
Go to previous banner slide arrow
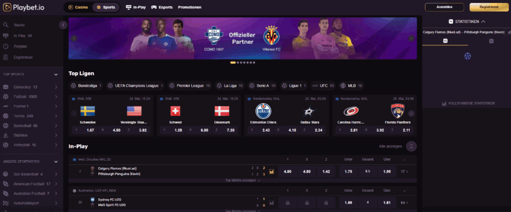coord(74,38)
